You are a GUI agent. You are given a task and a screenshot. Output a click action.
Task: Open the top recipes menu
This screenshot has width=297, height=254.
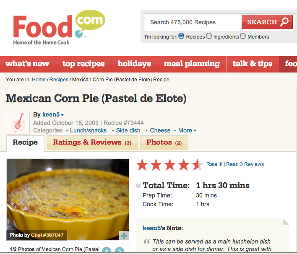pos(83,64)
